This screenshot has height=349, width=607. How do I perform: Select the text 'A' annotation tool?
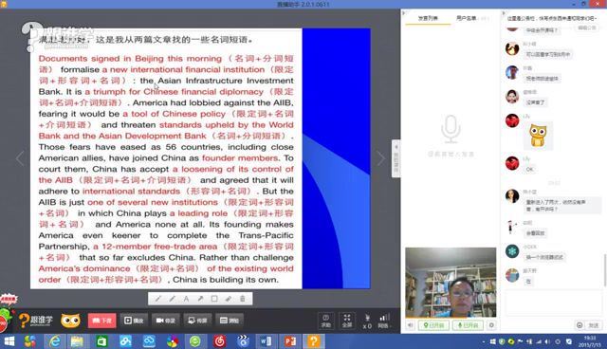(x=186, y=299)
